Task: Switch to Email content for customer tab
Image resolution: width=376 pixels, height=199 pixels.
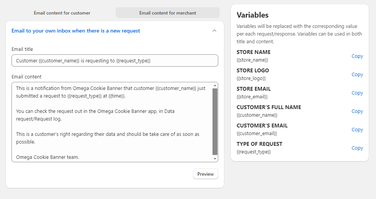Action: tap(62, 13)
